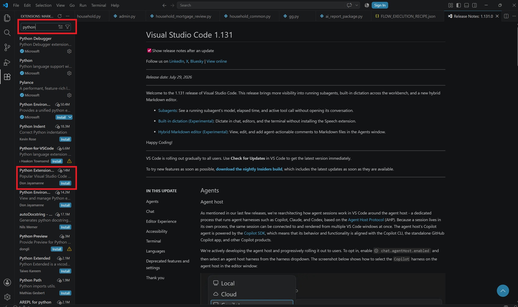
Task: Toggle the primary side bar visibility
Action: click(x=458, y=5)
